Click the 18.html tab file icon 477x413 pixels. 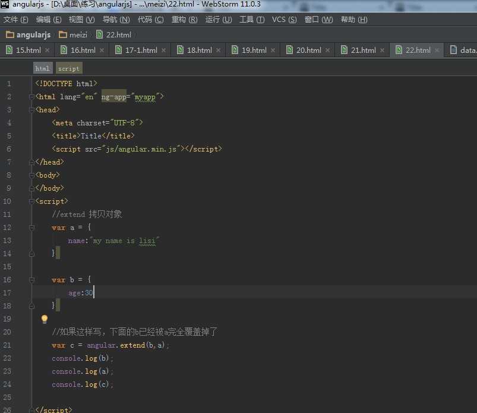(181, 50)
